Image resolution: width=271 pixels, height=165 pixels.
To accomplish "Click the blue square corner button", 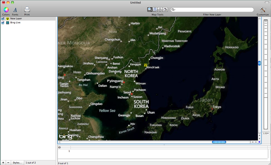I will pyautogui.click(x=259, y=142).
